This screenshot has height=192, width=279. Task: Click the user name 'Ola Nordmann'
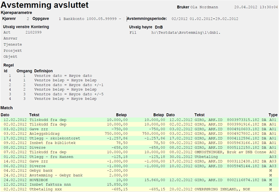[x=204, y=7]
